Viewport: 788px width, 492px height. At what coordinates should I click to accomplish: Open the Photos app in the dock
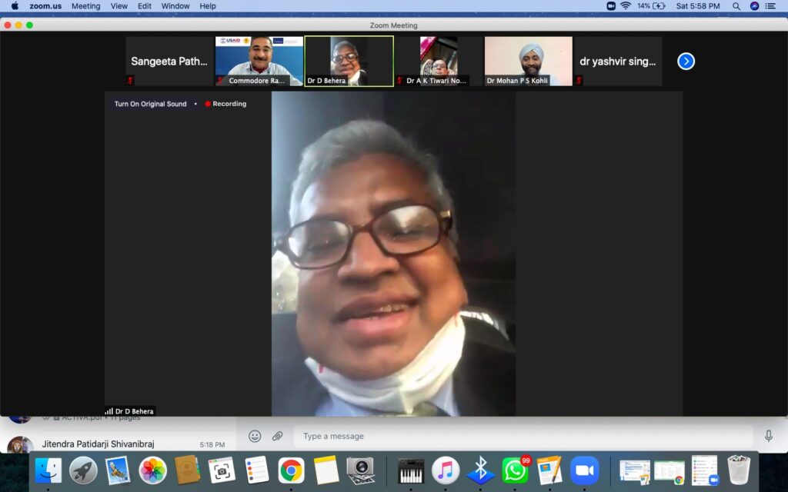[152, 470]
